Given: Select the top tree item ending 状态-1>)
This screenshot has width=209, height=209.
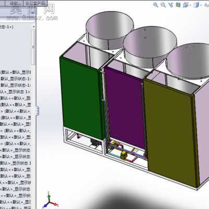Looking at the screenshot, I should tap(6, 27).
